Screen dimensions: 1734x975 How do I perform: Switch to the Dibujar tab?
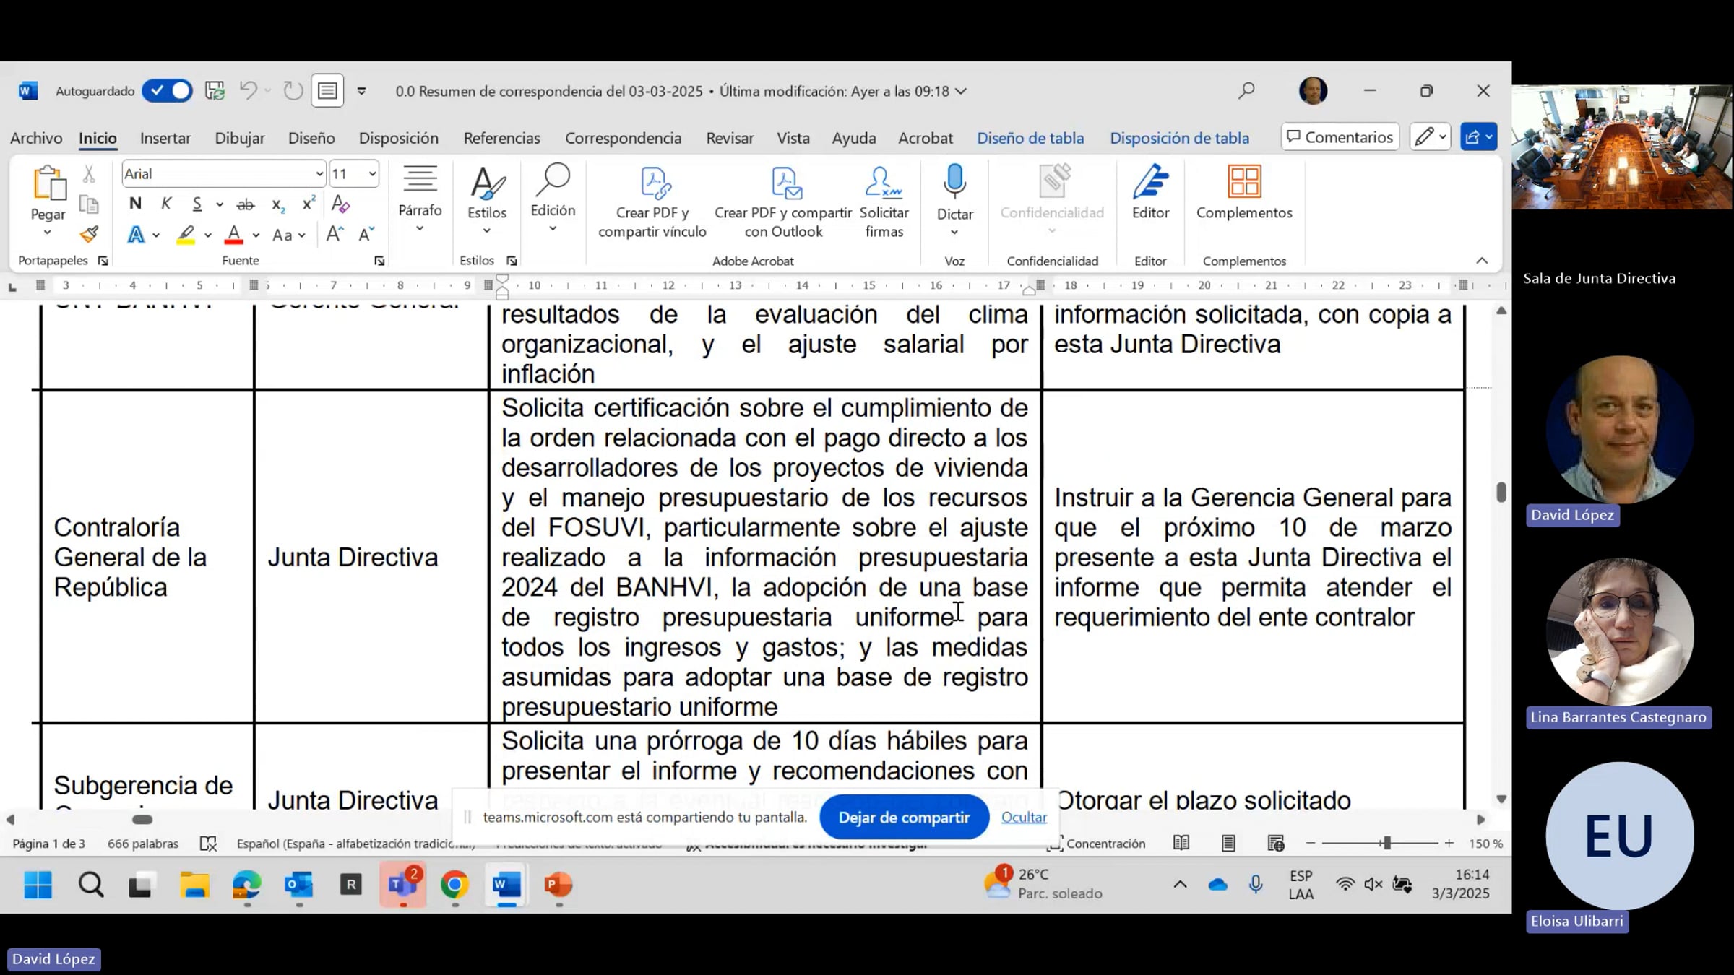(240, 138)
